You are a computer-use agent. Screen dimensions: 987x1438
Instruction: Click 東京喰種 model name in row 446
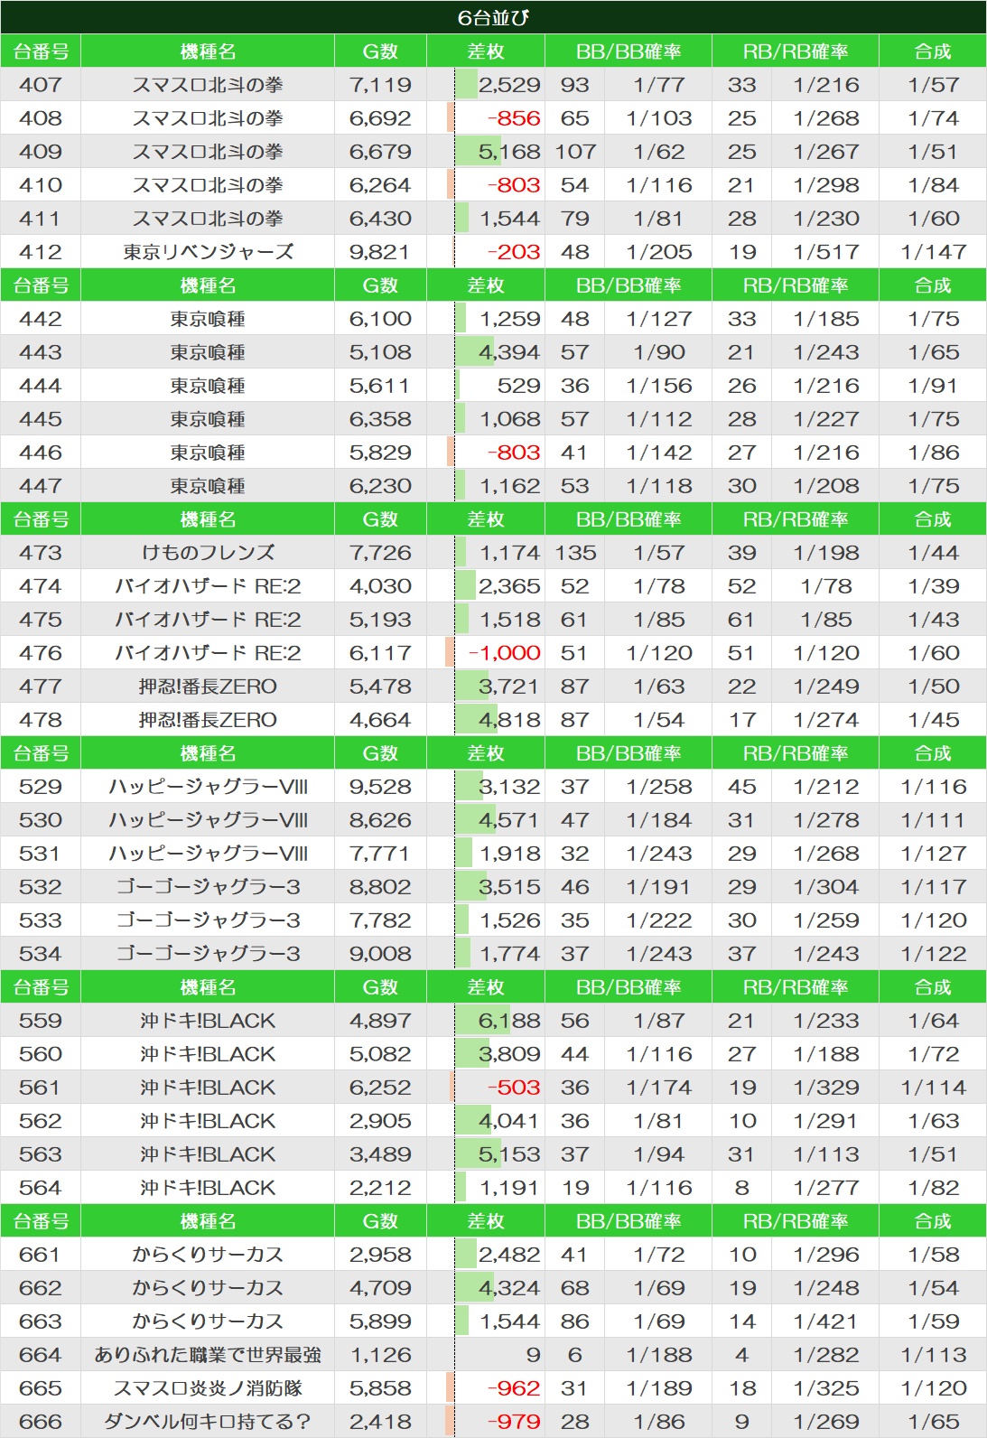208,453
